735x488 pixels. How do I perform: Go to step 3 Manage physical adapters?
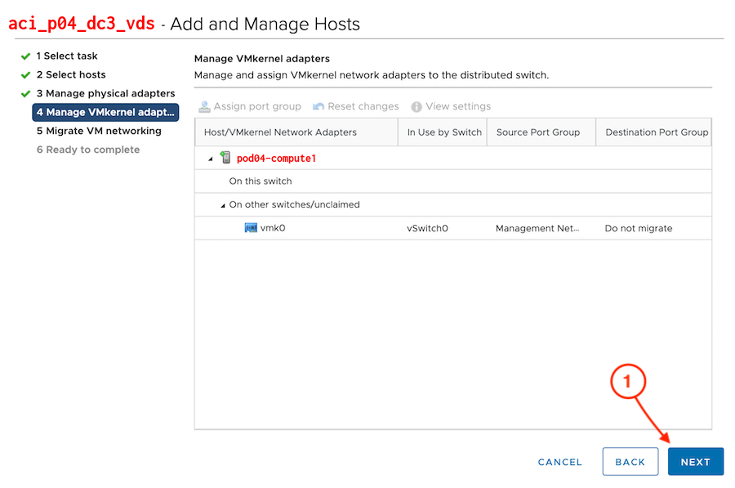click(105, 94)
